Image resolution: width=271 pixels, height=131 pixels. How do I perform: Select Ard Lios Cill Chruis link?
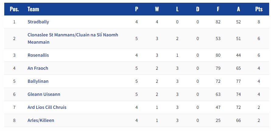point(47,107)
